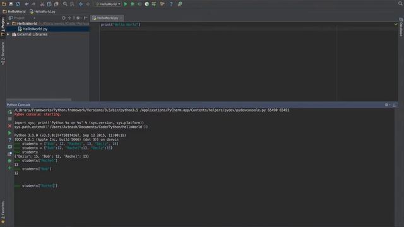Click the Python 3.5.0 version output line
This screenshot has height=227, width=404.
(70, 135)
